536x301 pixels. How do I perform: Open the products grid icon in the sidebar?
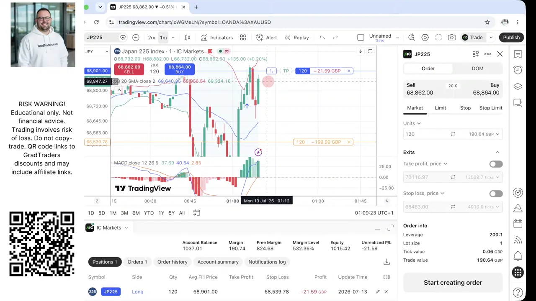pos(518,273)
